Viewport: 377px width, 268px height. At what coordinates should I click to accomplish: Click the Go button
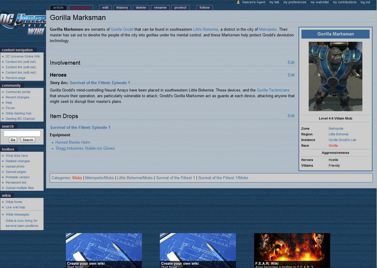[13, 140]
